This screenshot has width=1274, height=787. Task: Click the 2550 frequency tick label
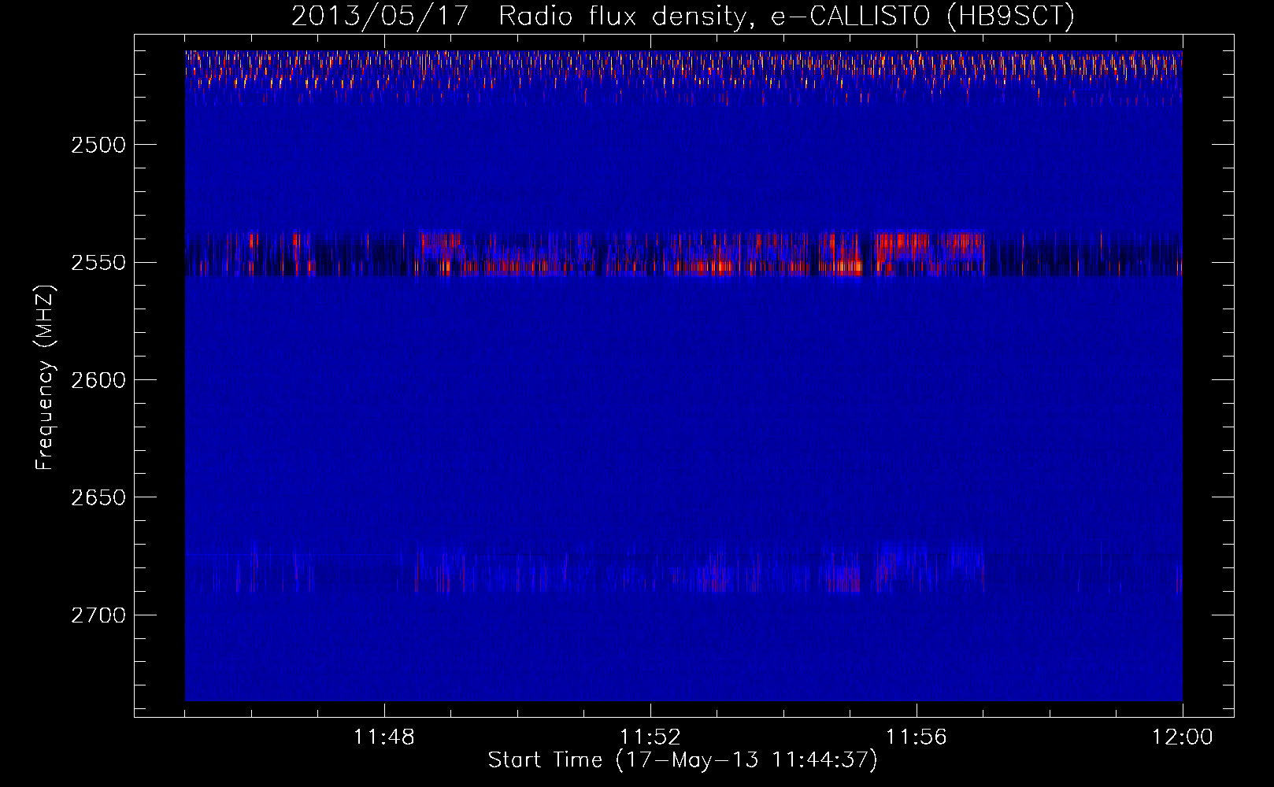click(x=98, y=262)
